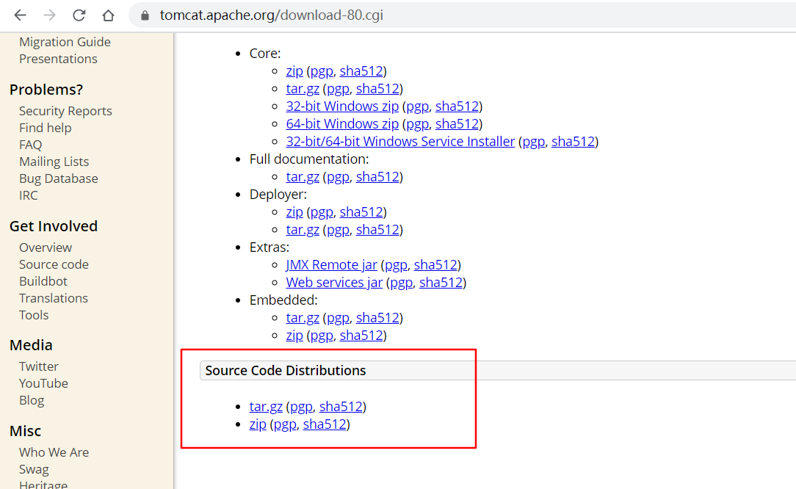Open sha512 for Full documentation tar.gz
This screenshot has height=489, width=796.
[377, 177]
